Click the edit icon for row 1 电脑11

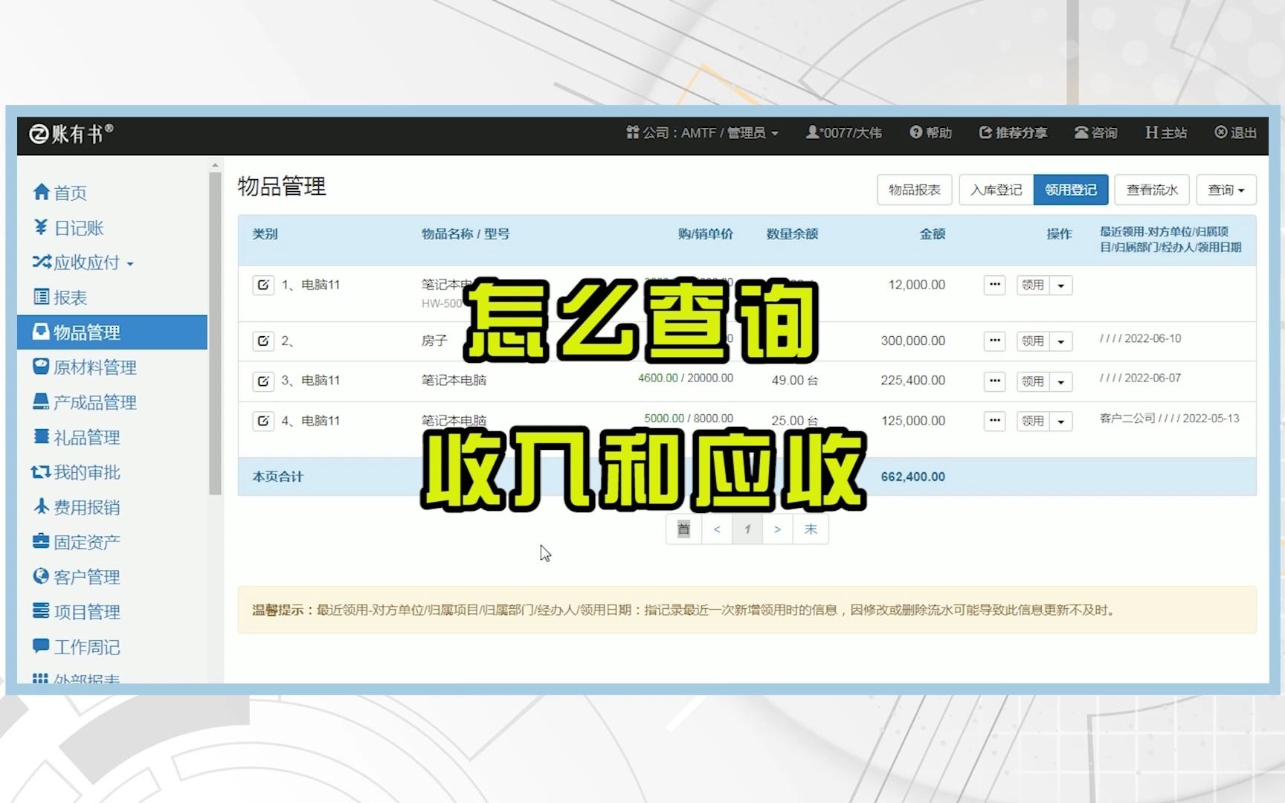[x=263, y=285]
